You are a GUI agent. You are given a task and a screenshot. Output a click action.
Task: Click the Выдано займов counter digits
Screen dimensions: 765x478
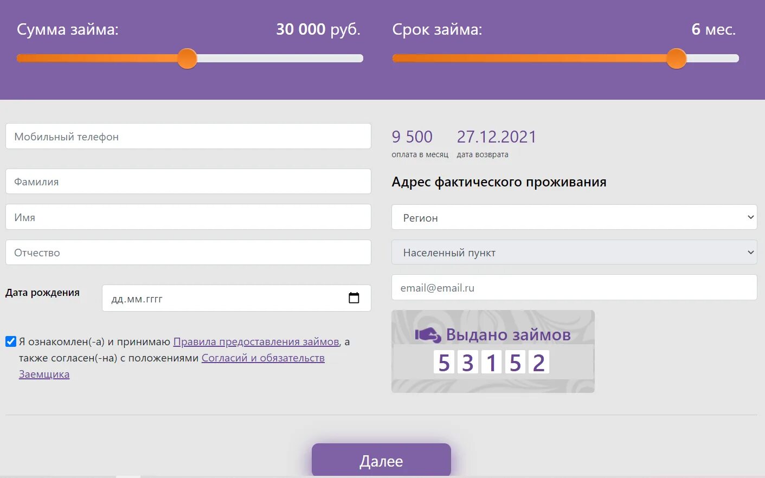(491, 362)
